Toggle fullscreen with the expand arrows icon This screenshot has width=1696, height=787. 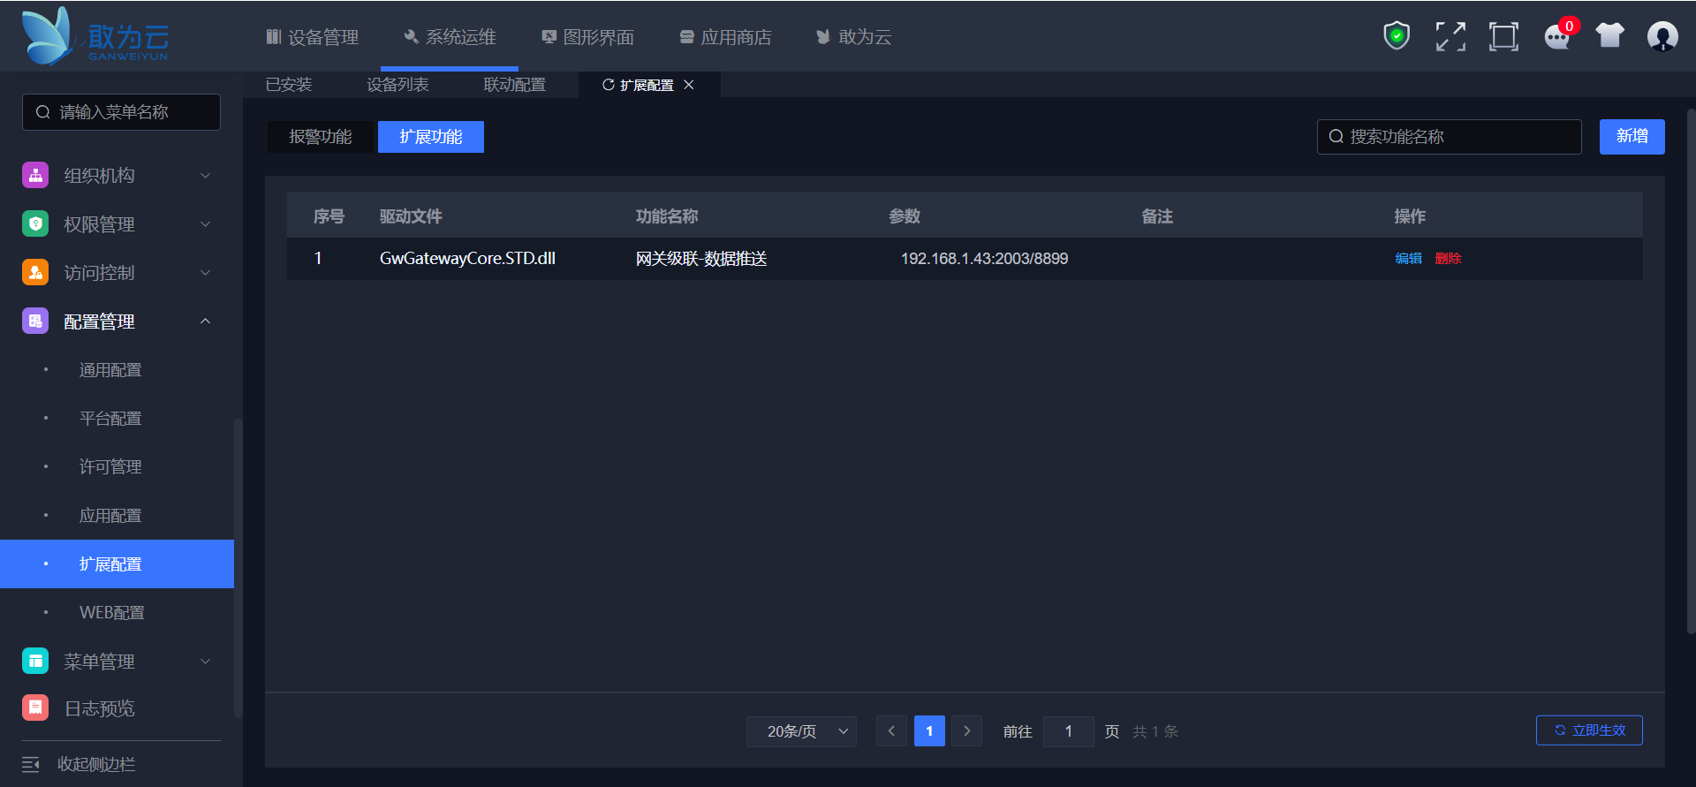pyautogui.click(x=1450, y=36)
